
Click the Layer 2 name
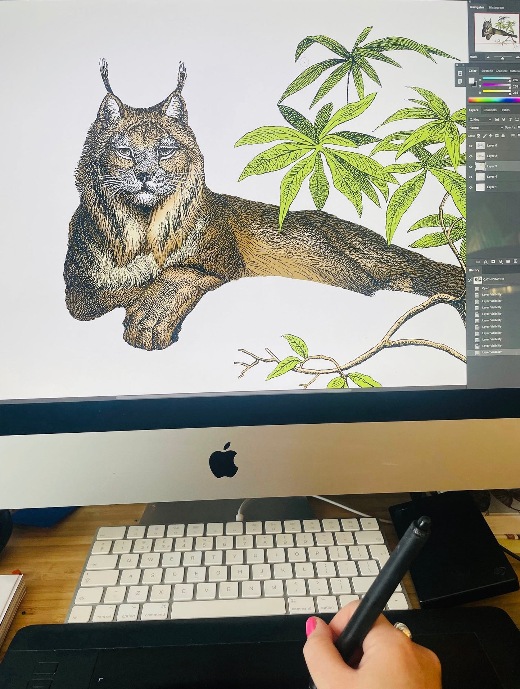click(x=492, y=156)
